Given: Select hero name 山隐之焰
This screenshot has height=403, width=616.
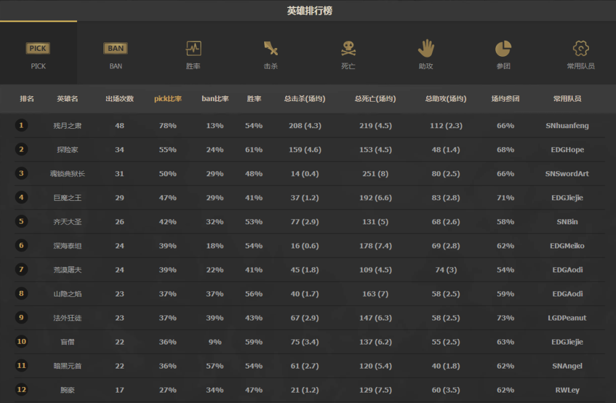Looking at the screenshot, I should click(67, 294).
